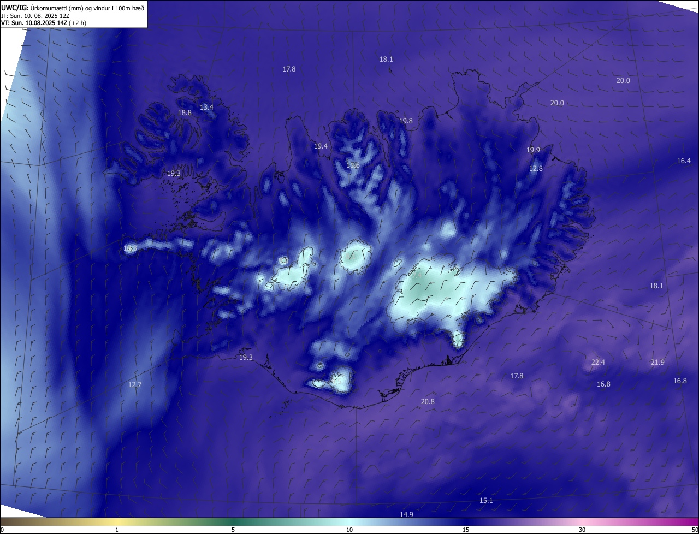Click the 19.9 value label

pyautogui.click(x=533, y=150)
